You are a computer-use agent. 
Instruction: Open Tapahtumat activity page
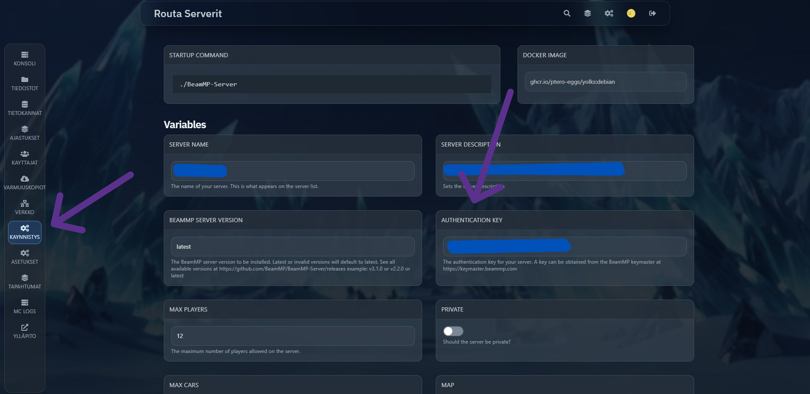coord(25,282)
